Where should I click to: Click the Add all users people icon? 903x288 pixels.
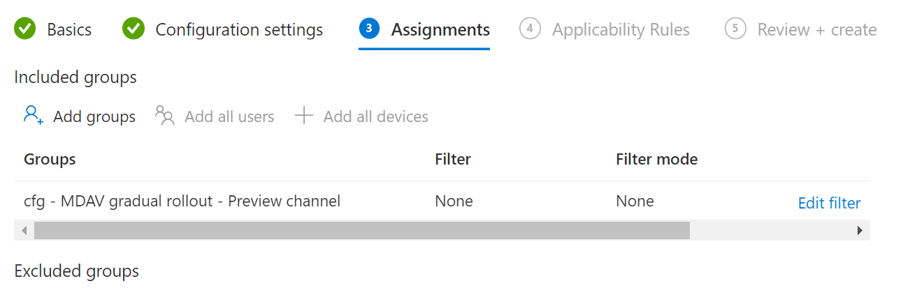(x=164, y=115)
